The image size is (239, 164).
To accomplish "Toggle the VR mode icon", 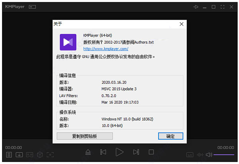I will pyautogui.click(x=29, y=155).
